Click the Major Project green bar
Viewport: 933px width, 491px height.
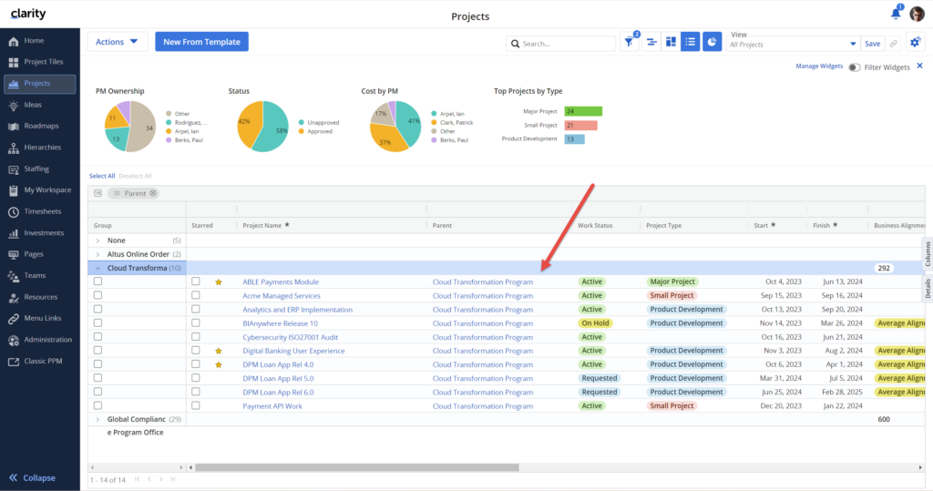[x=583, y=111]
